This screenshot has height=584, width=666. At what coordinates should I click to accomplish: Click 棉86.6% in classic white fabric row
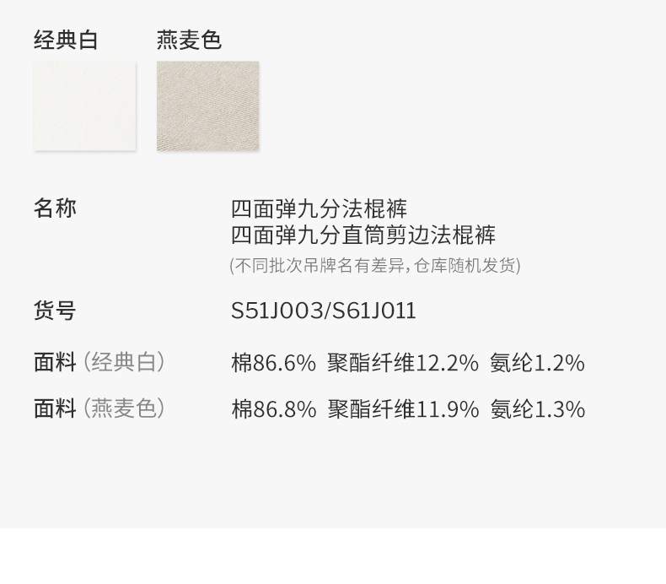coord(273,363)
